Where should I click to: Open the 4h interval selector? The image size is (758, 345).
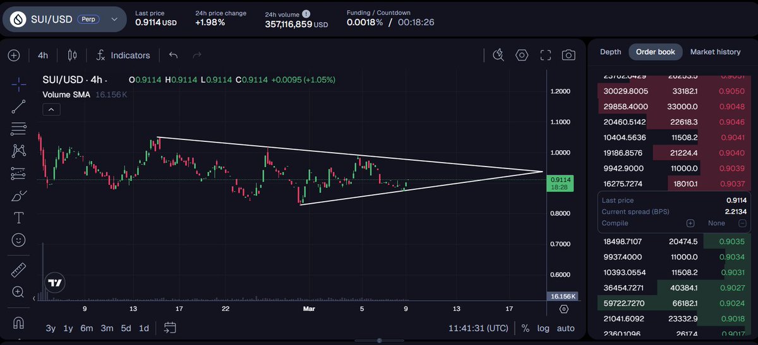coord(43,56)
